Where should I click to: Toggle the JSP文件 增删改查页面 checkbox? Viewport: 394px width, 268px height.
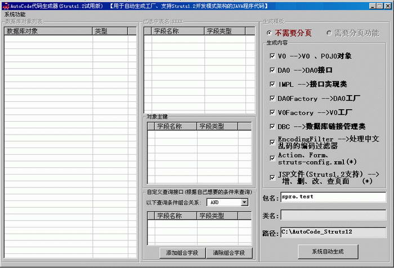[272, 177]
